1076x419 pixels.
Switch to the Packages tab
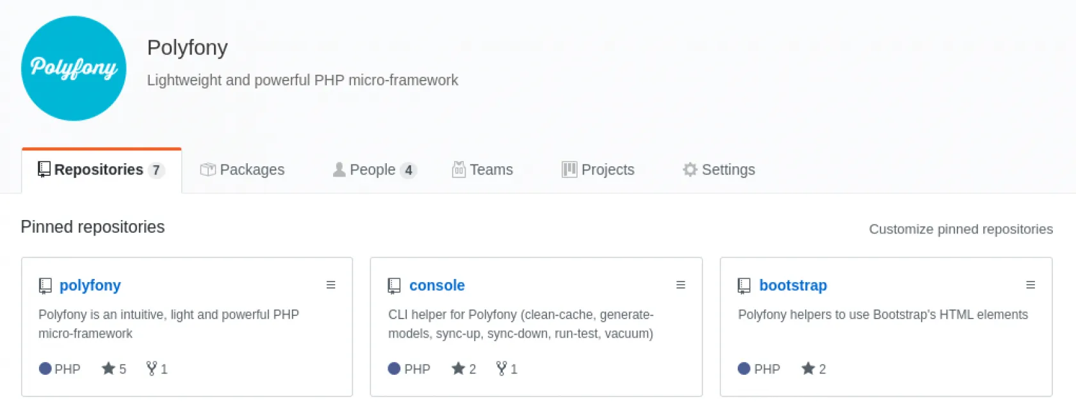click(x=243, y=170)
